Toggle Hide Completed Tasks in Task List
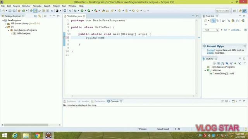This screenshot has width=248, height=139. click(229, 20)
